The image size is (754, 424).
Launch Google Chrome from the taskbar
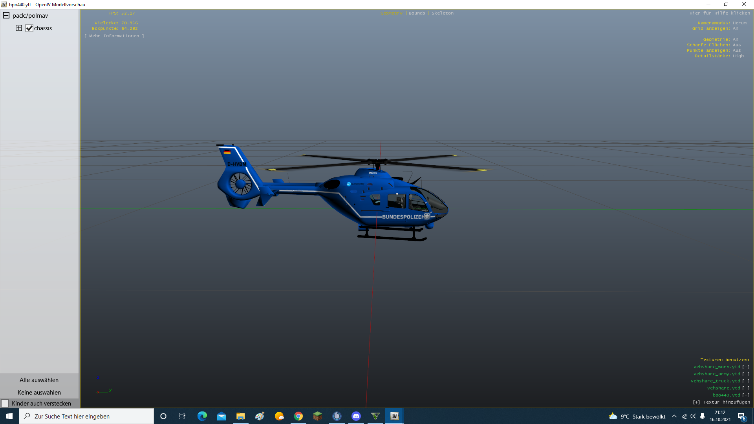pos(298,416)
